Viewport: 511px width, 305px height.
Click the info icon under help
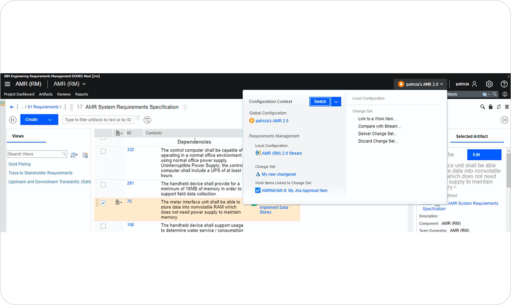pyautogui.click(x=505, y=94)
